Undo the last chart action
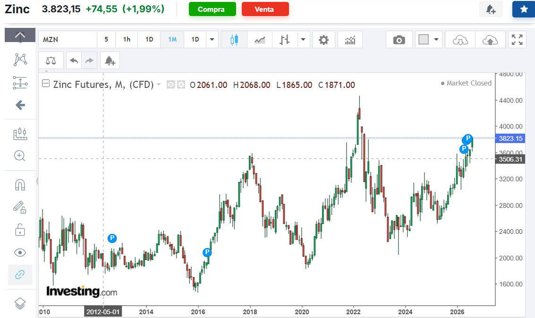Image resolution: width=535 pixels, height=318 pixels. click(x=74, y=61)
